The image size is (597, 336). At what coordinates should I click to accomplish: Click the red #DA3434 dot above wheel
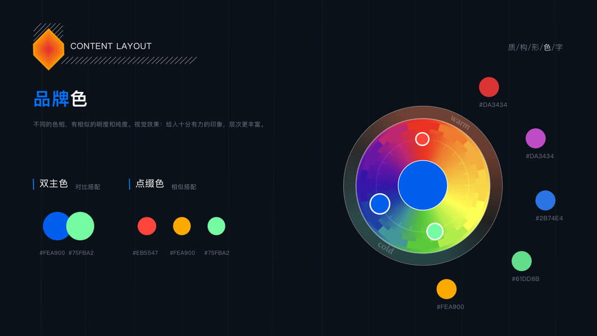point(489,87)
